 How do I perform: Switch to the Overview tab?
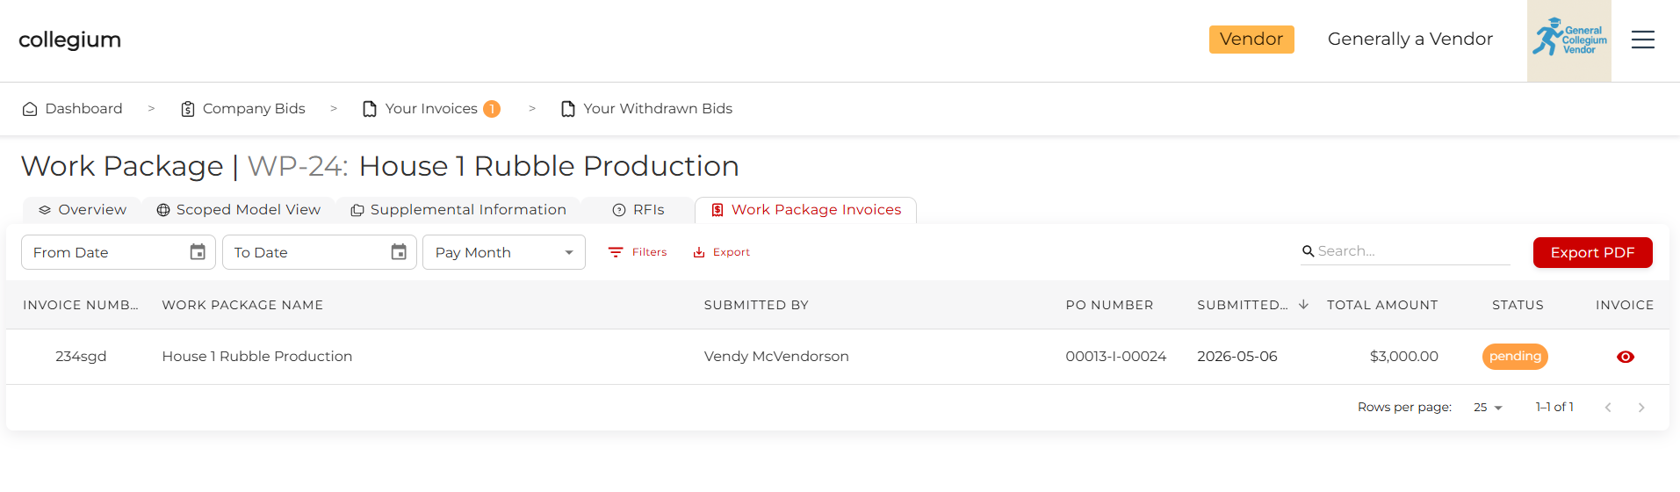click(83, 210)
